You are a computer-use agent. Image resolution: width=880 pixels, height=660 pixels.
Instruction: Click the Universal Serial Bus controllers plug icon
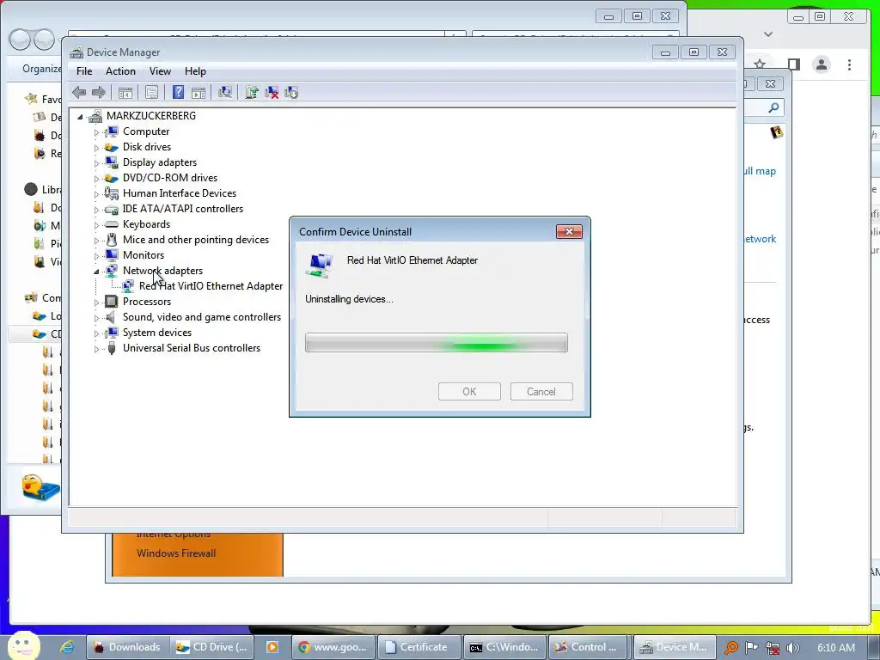pyautogui.click(x=112, y=348)
